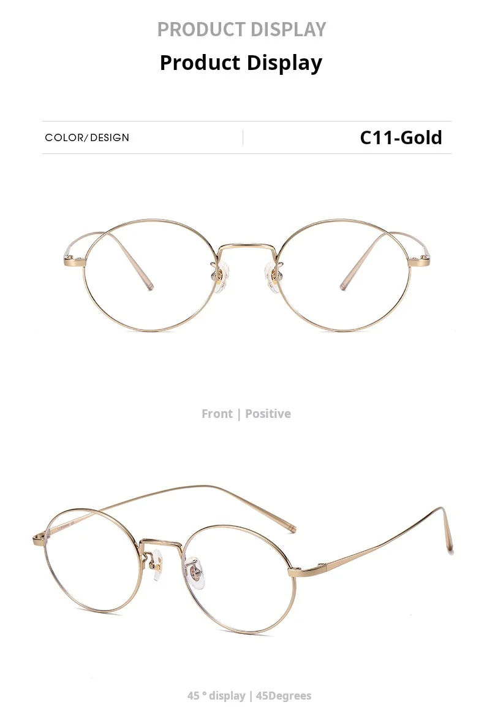
Task: Click the large front lens of angled glasses
Action: (x=238, y=579)
